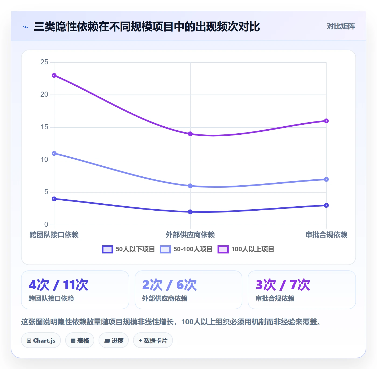
Task: Click the lightning bolt icon beside the title
Action: (x=26, y=27)
